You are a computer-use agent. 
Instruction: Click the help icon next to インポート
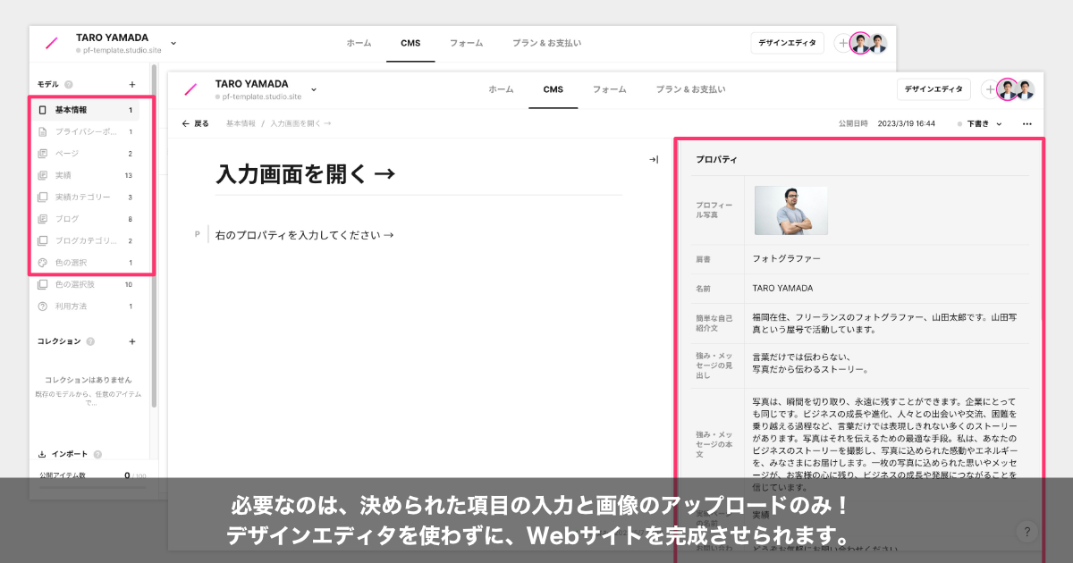click(97, 454)
